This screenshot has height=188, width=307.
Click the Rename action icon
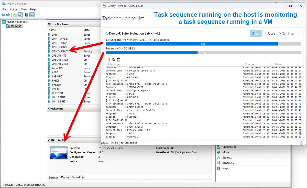click(218, 163)
